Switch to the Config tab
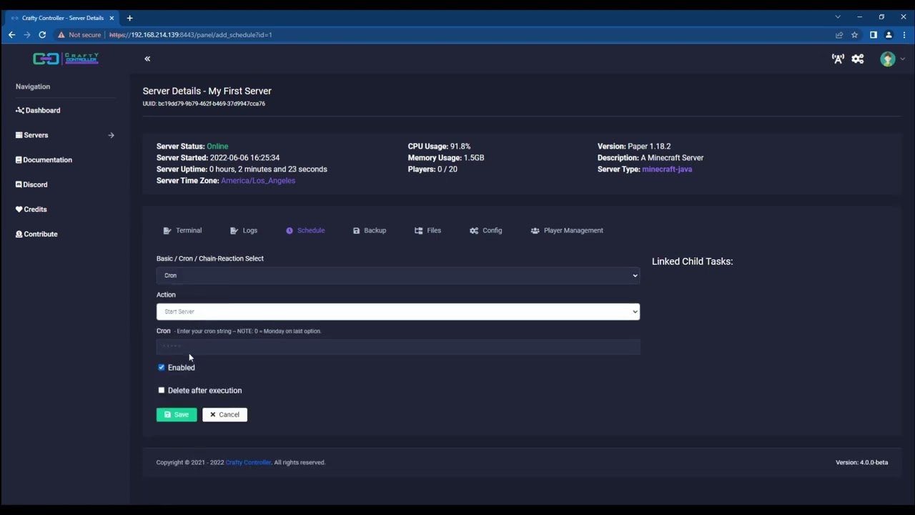The height and width of the screenshot is (515, 915). point(486,230)
